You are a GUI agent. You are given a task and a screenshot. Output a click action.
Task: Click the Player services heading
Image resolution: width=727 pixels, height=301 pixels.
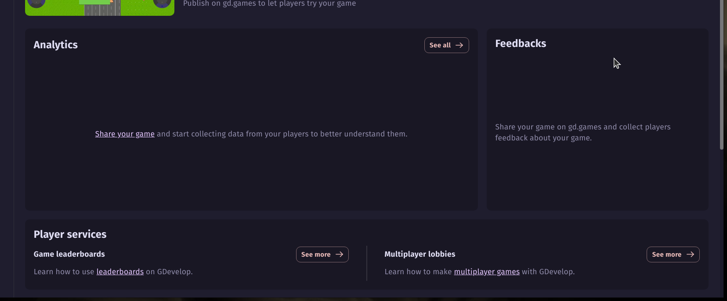click(70, 234)
